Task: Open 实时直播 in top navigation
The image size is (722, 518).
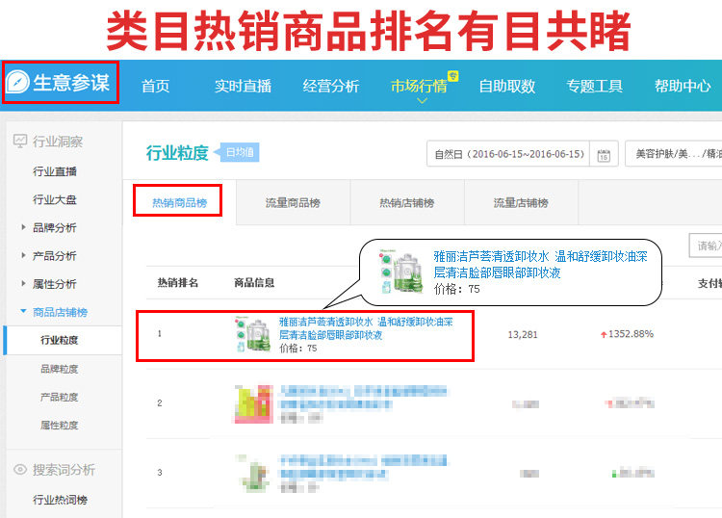Action: click(x=243, y=86)
